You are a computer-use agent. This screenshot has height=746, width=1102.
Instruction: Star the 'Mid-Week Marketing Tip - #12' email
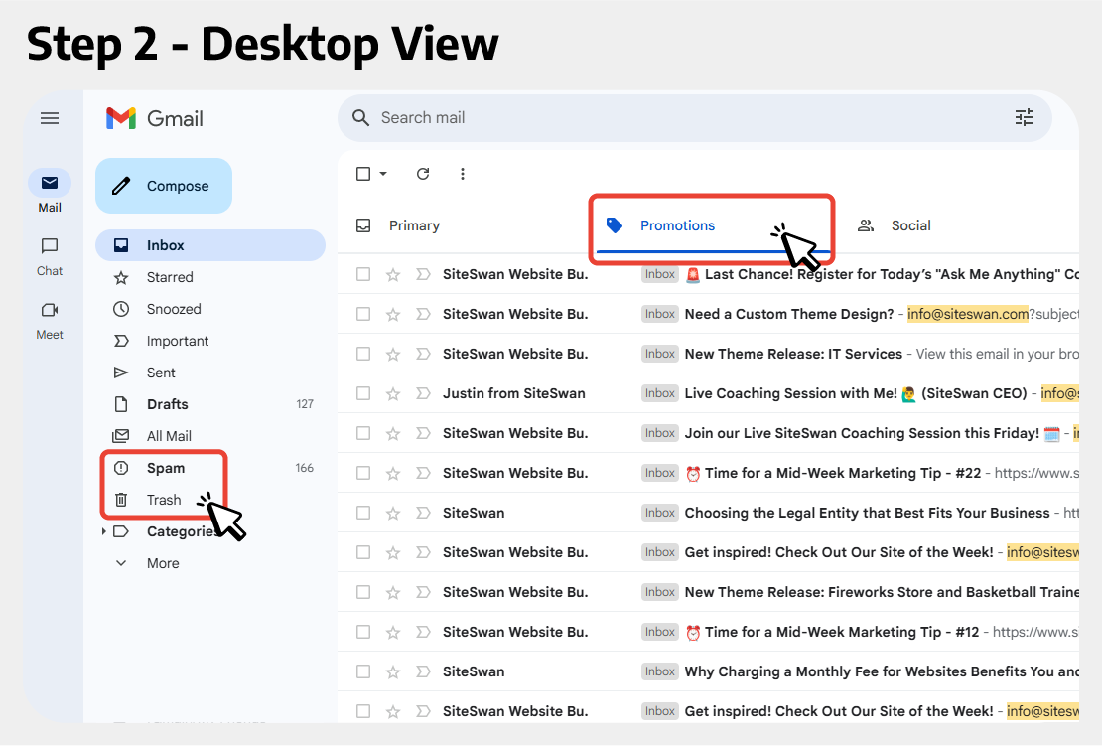click(x=393, y=632)
